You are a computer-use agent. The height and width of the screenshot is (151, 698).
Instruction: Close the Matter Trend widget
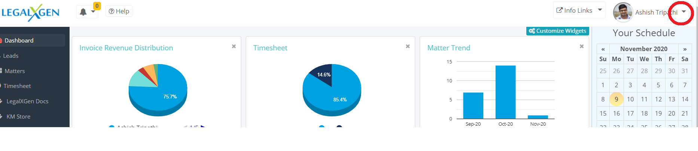click(582, 46)
